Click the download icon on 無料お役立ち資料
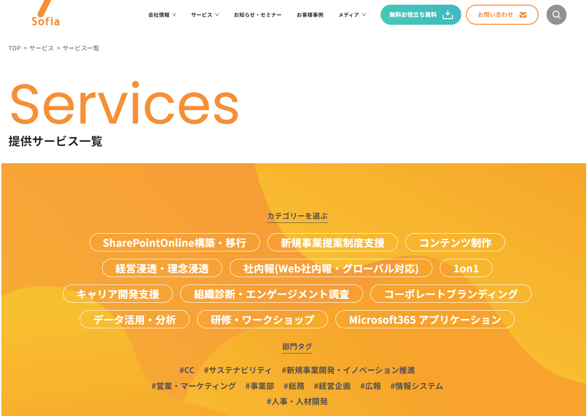Viewport: 588px width, 416px height. (x=447, y=14)
